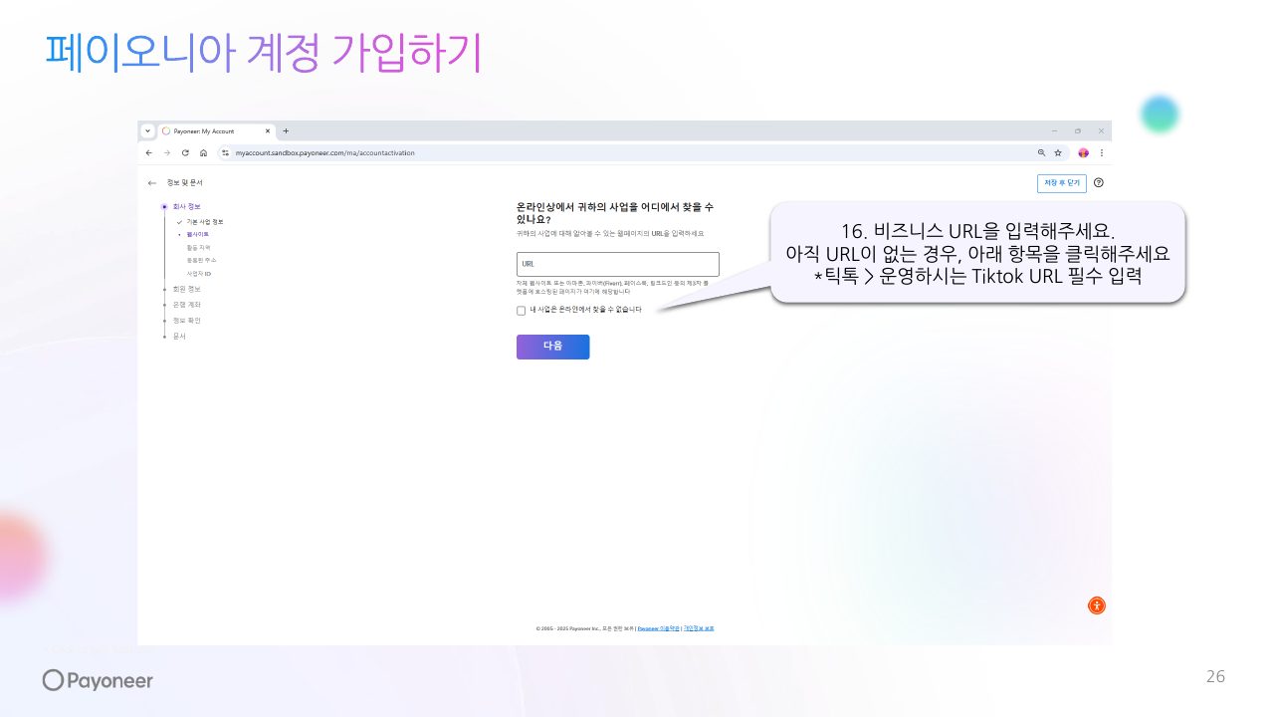Restore down the Chrome window
The width and height of the screenshot is (1274, 717).
tap(1078, 131)
